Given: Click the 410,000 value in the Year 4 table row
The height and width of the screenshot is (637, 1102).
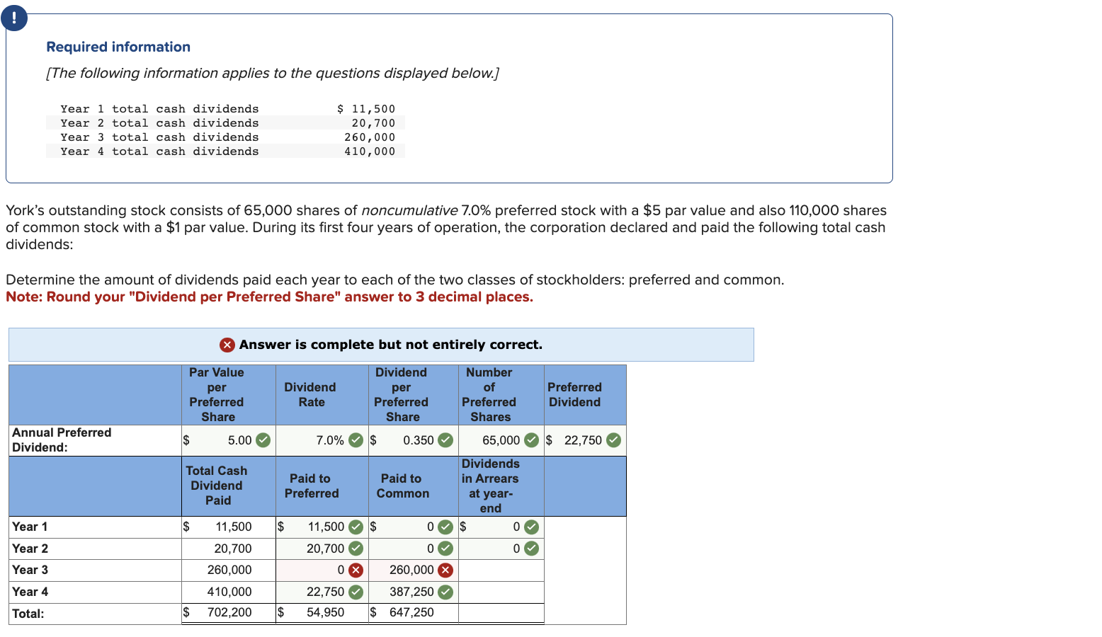Looking at the screenshot, I should (x=229, y=592).
